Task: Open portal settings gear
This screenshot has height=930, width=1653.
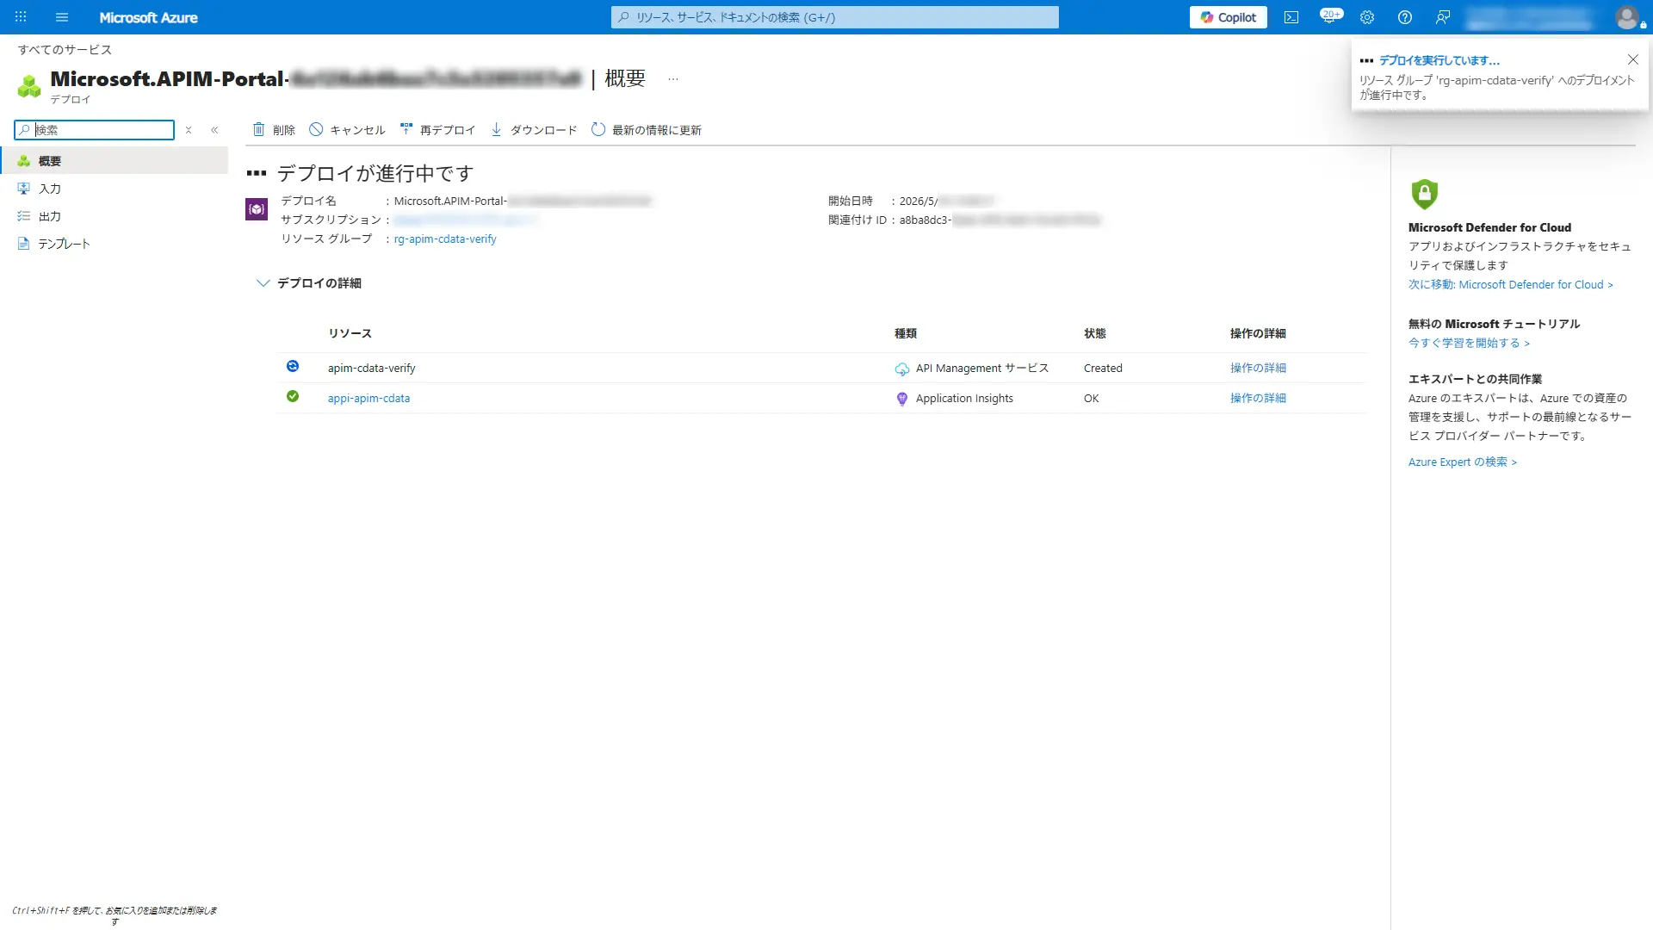Action: [x=1367, y=17]
